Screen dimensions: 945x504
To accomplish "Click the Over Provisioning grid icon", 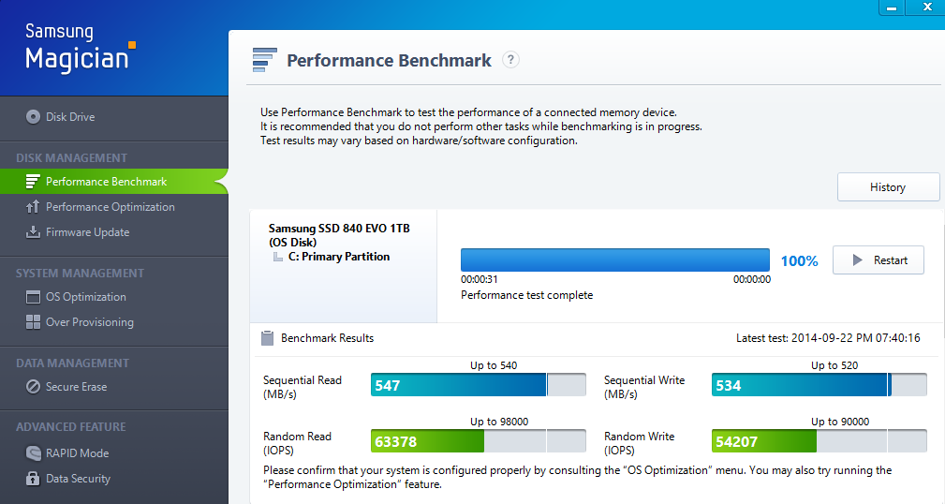I will pyautogui.click(x=33, y=322).
